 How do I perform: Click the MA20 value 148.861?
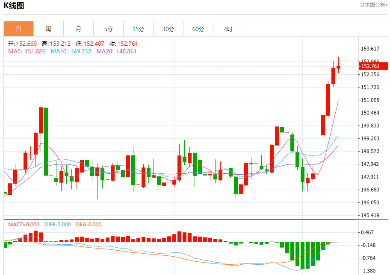[126, 51]
